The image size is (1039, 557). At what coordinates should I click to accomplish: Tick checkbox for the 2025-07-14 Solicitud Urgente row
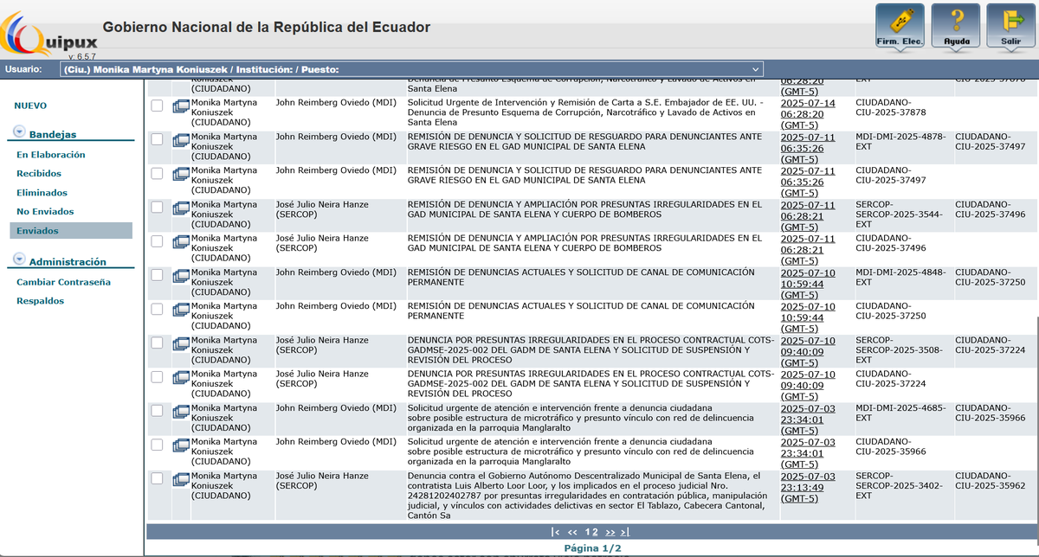(157, 106)
